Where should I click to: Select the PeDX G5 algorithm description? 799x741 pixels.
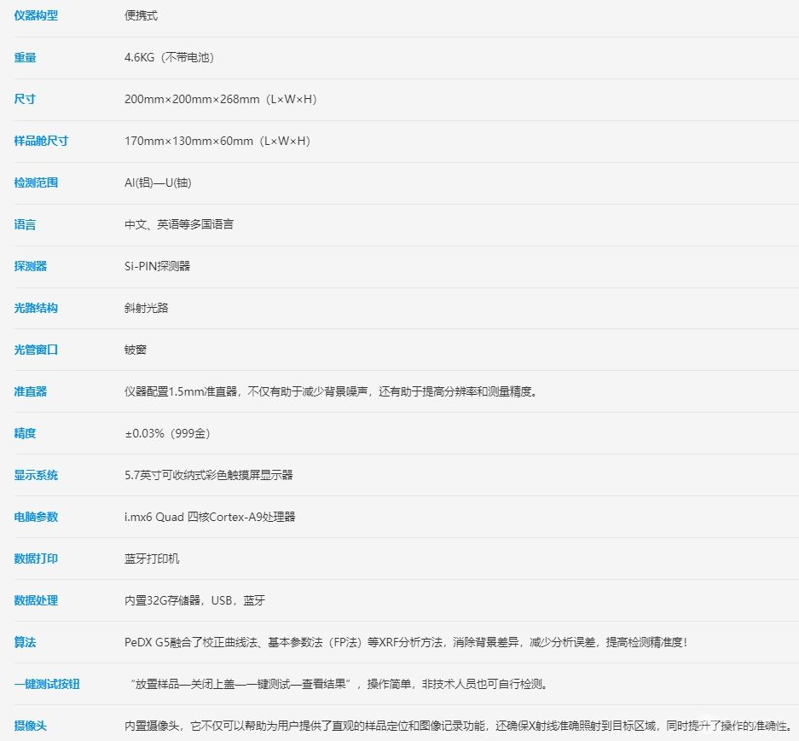406,643
